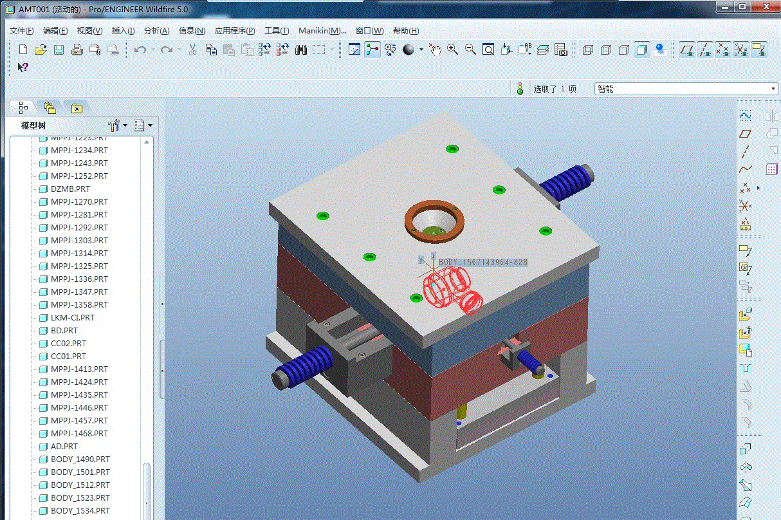Open model tree settings tool dropdown
Screen dimensions: 781x520
pos(118,125)
